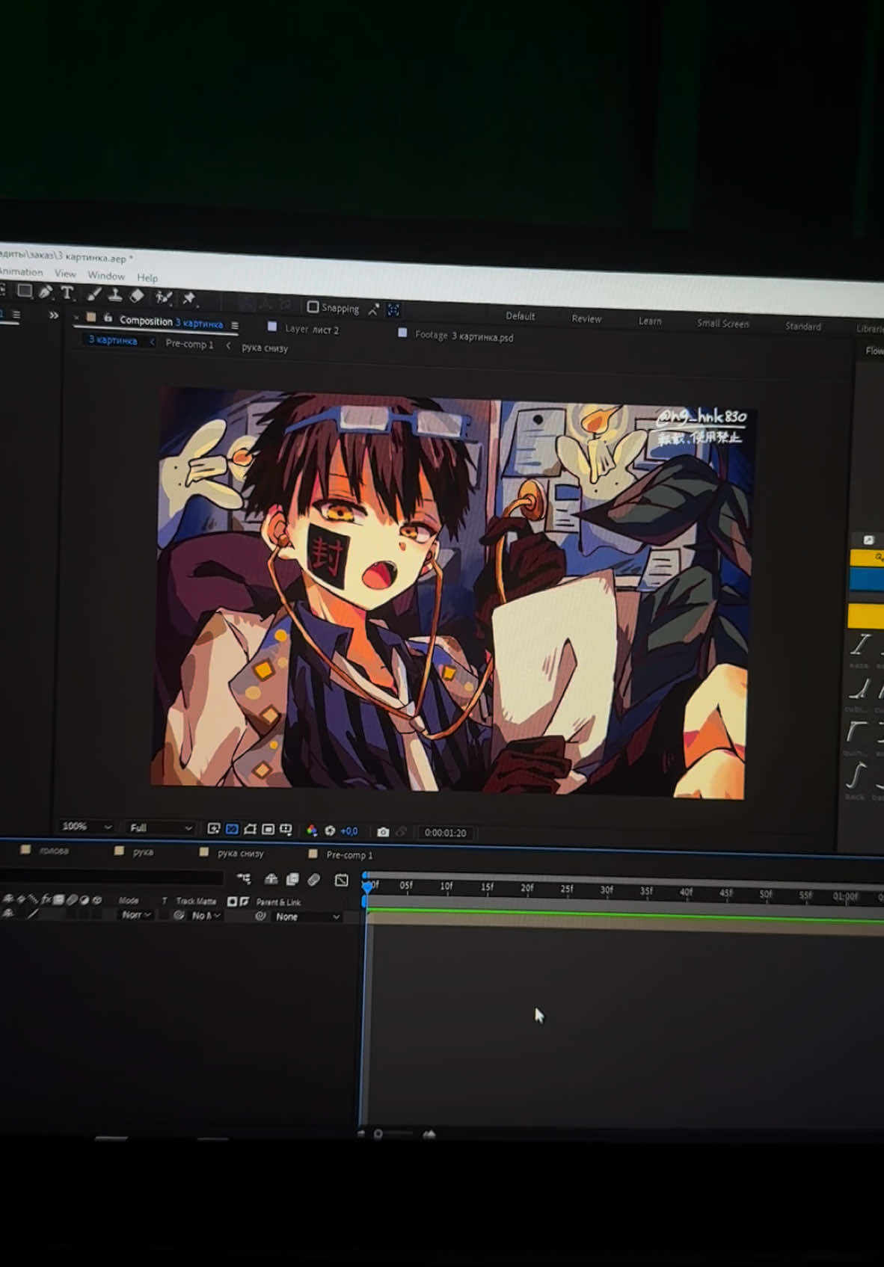This screenshot has height=1267, width=884.
Task: Click the preview timecode 0:00:01:20
Action: click(x=445, y=833)
